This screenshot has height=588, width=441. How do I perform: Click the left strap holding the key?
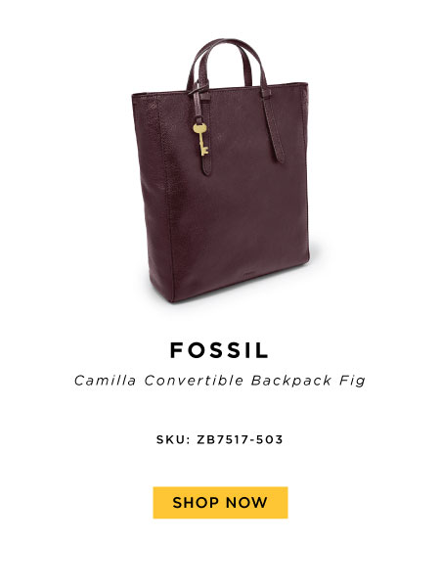(201, 133)
